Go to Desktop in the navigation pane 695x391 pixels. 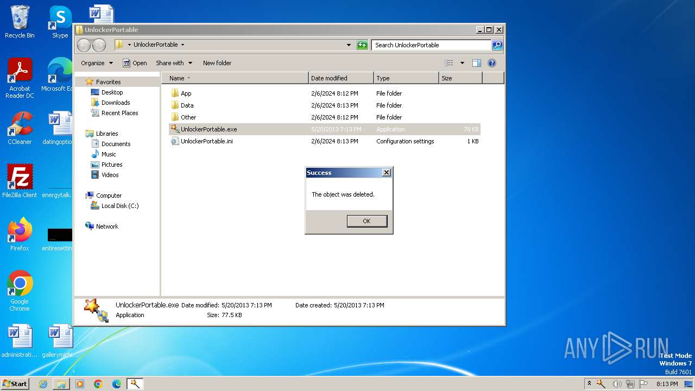pyautogui.click(x=112, y=92)
